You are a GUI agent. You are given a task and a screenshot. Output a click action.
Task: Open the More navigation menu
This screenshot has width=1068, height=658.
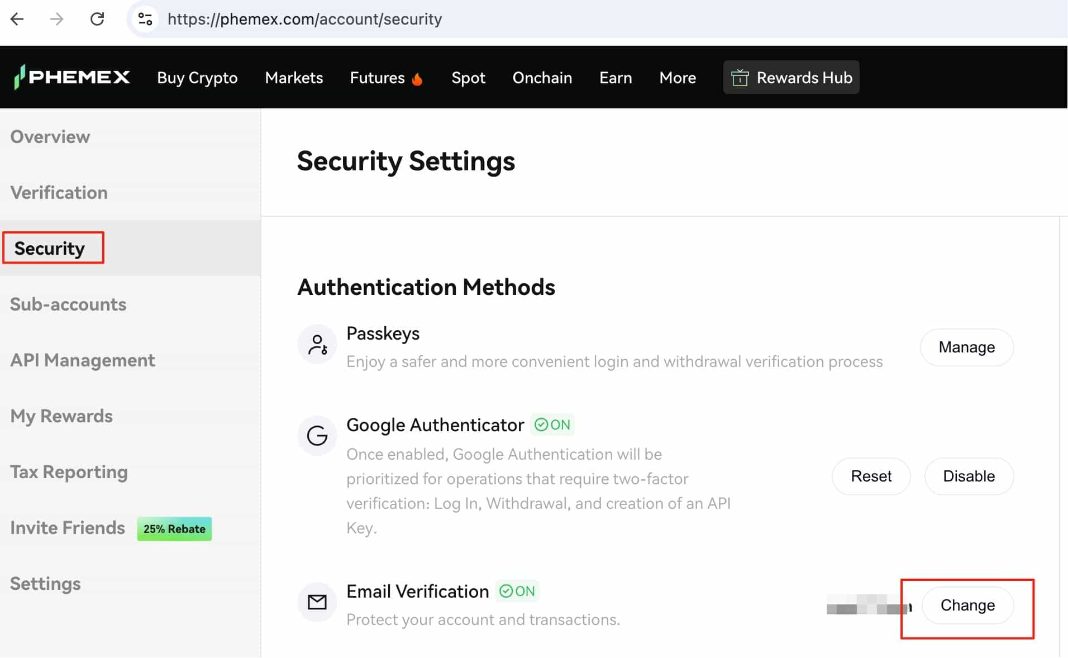tap(677, 78)
